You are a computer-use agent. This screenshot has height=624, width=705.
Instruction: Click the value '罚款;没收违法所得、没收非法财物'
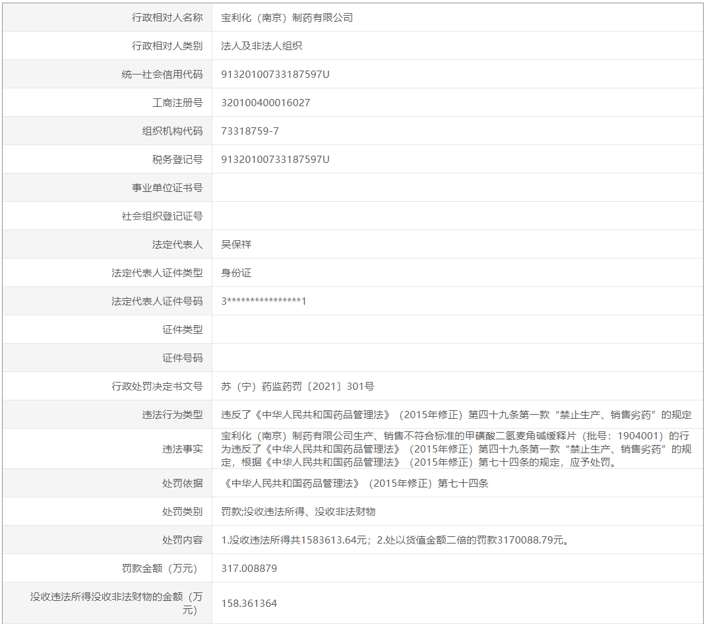(298, 511)
